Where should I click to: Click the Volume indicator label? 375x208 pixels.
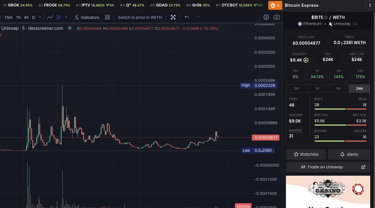click(x=243, y=206)
